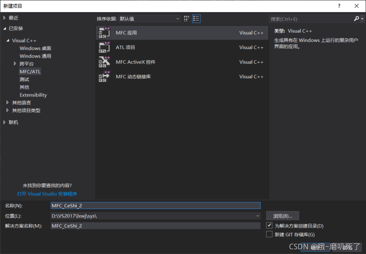Switch to medium icons list view
Viewport: 366px width, 254px height.
click(x=196, y=19)
